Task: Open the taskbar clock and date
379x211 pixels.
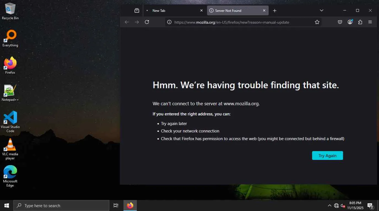Action: click(x=355, y=206)
